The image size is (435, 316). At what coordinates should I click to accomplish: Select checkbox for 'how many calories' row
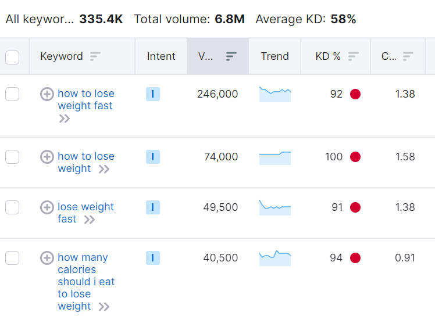(12, 258)
